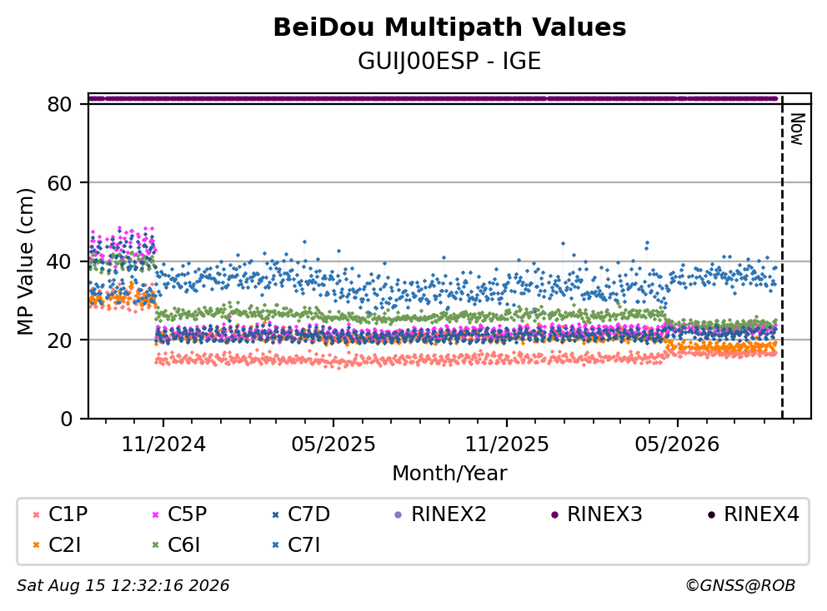Click the C7D legend marker
This screenshot has width=827, height=611.
tap(275, 514)
